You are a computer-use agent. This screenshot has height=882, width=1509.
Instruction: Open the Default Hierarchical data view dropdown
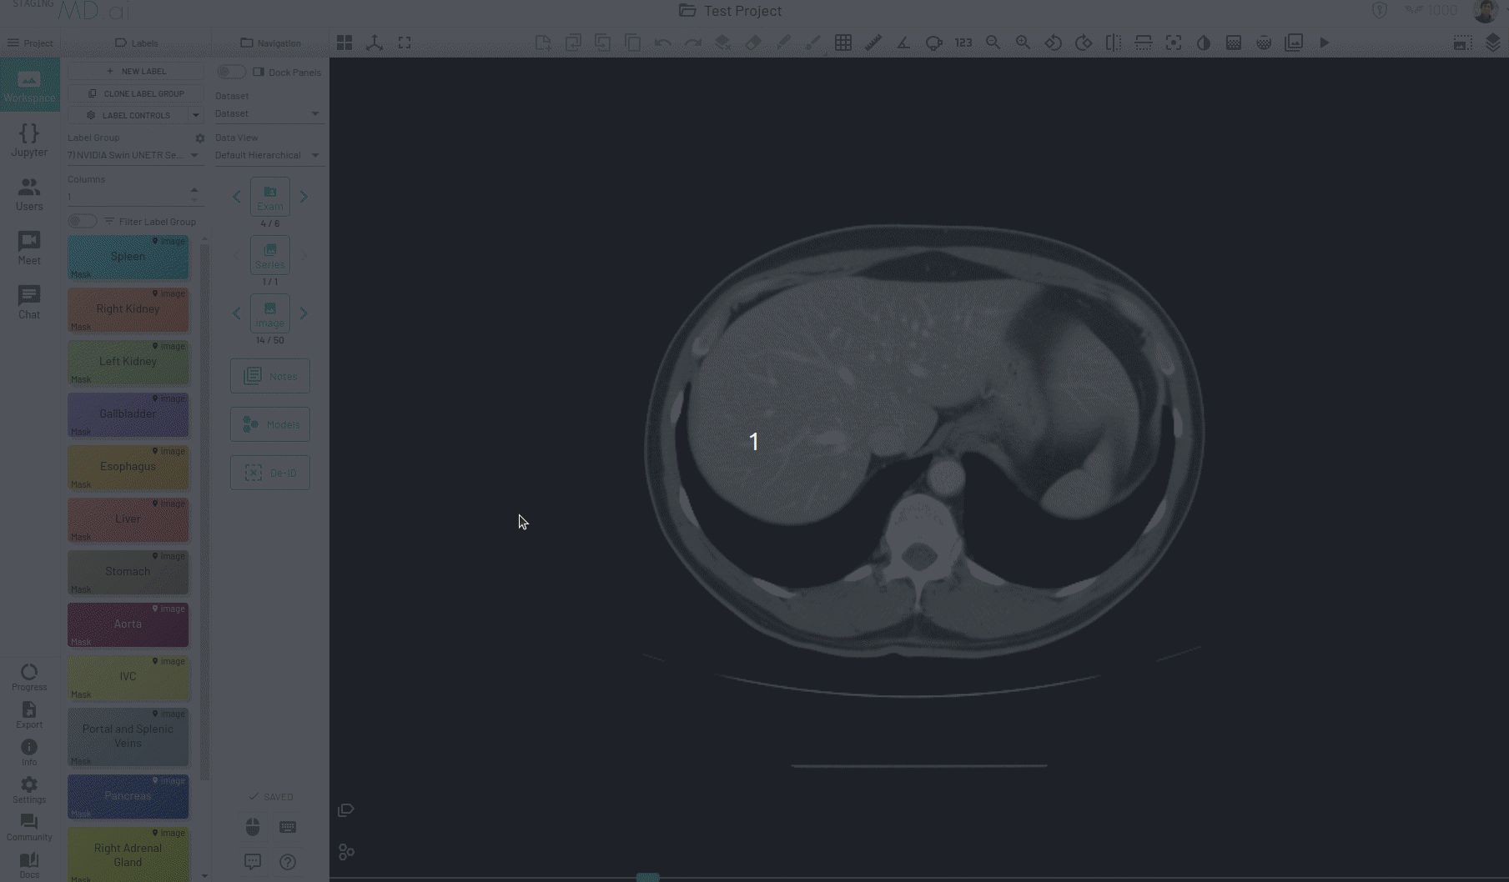[269, 155]
